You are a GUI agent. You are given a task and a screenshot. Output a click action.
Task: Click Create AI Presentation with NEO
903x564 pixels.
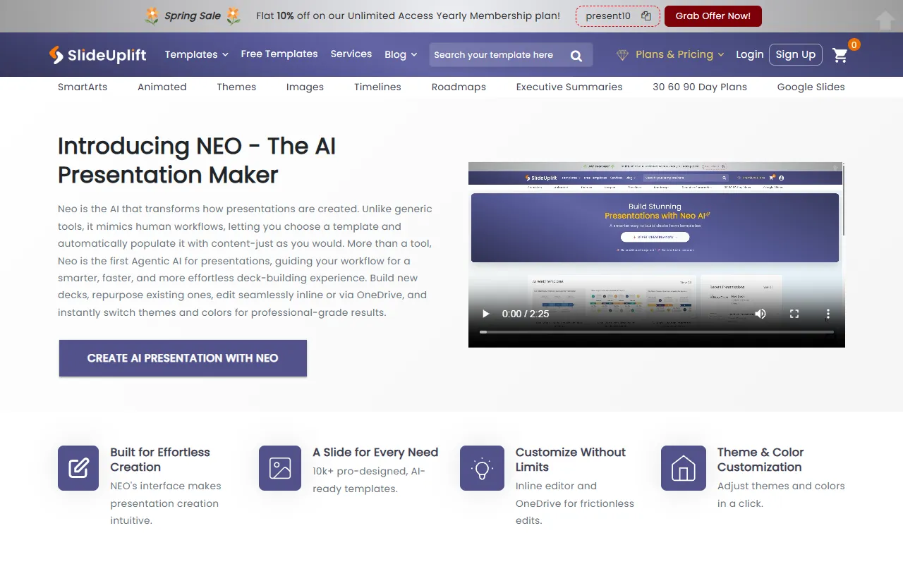pos(183,358)
